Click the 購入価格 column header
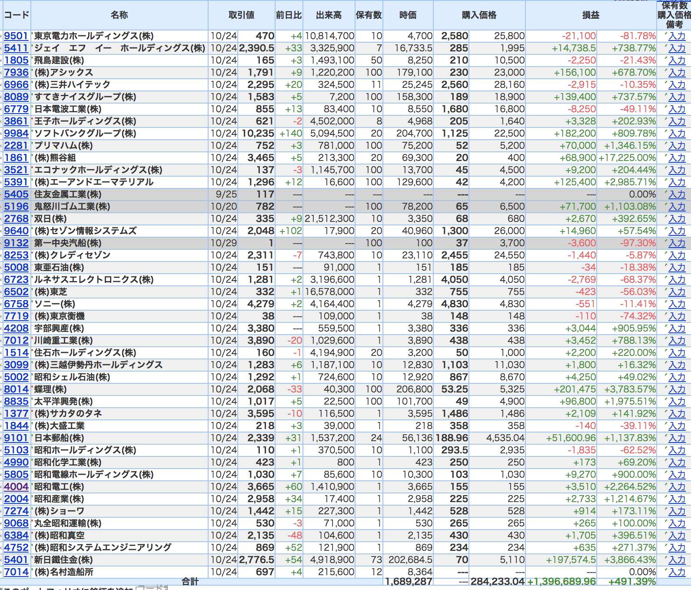Screen dimensions: 691x590 (479, 15)
